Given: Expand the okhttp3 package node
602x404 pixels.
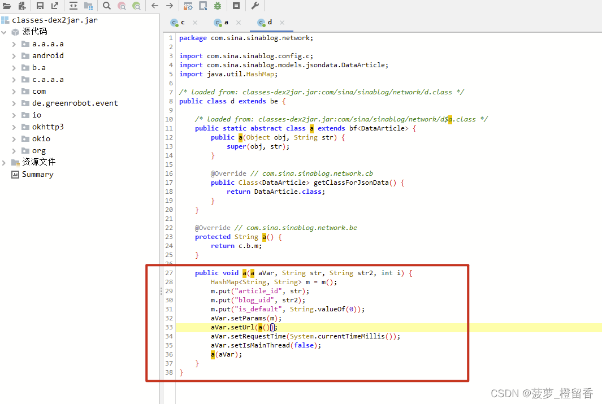Looking at the screenshot, I should pyautogui.click(x=14, y=127).
